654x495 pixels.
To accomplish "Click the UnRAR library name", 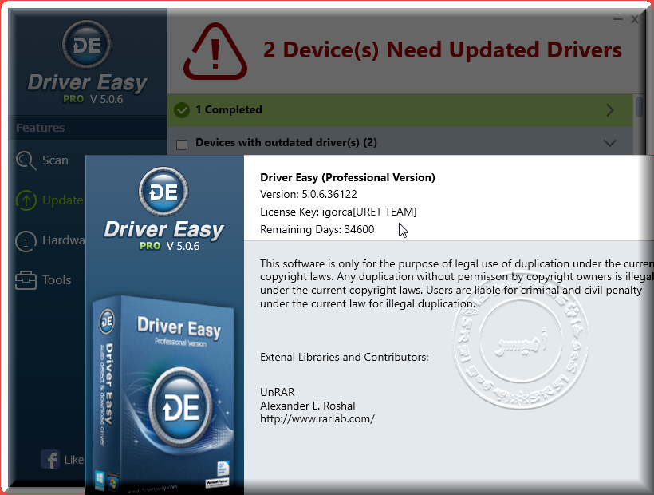I will (x=278, y=392).
